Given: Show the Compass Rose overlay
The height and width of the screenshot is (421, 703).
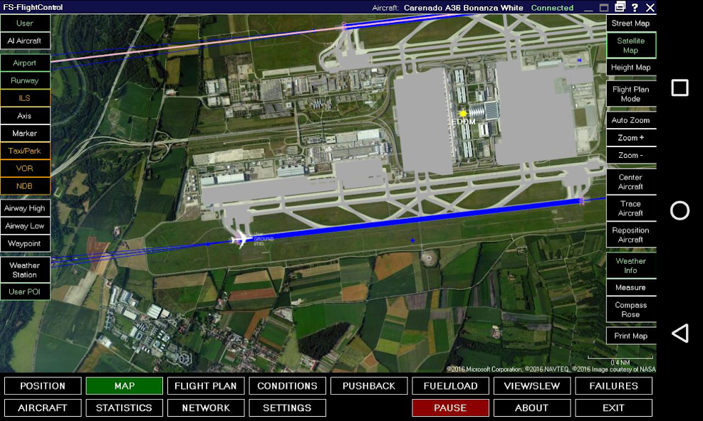Looking at the screenshot, I should pos(630,310).
